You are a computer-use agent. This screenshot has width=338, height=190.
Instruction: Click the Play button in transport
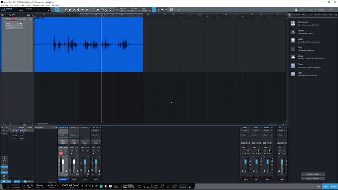[x=106, y=186]
